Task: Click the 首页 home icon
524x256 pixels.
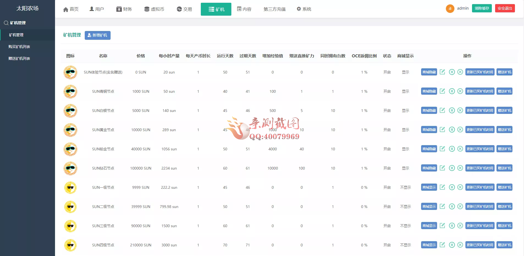Action: click(65, 9)
